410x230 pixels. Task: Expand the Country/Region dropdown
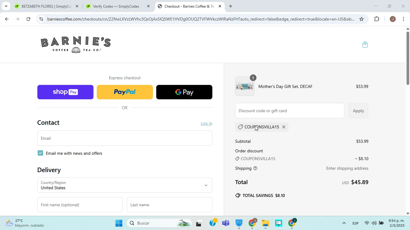pyautogui.click(x=125, y=185)
